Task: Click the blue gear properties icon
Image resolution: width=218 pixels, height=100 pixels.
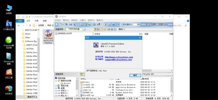Action: pyautogui.click(x=112, y=29)
